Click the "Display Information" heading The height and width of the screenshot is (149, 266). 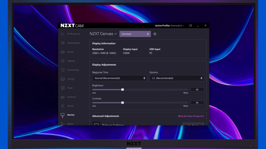coord(104,43)
